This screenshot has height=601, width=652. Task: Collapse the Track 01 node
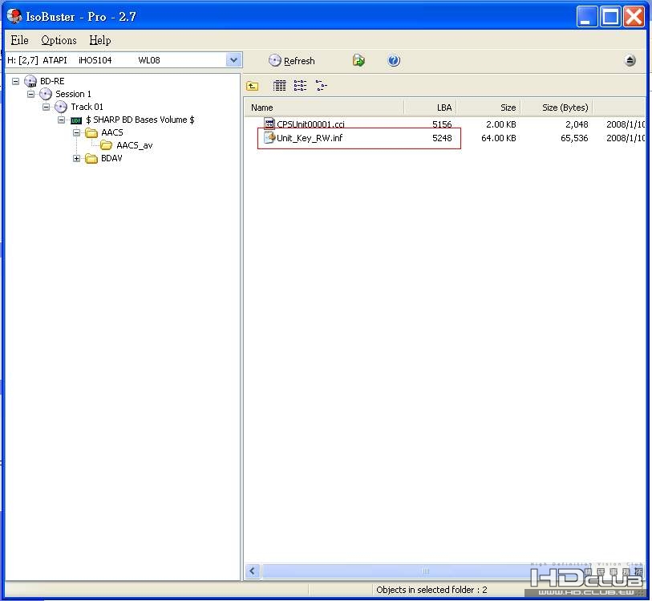[x=47, y=107]
